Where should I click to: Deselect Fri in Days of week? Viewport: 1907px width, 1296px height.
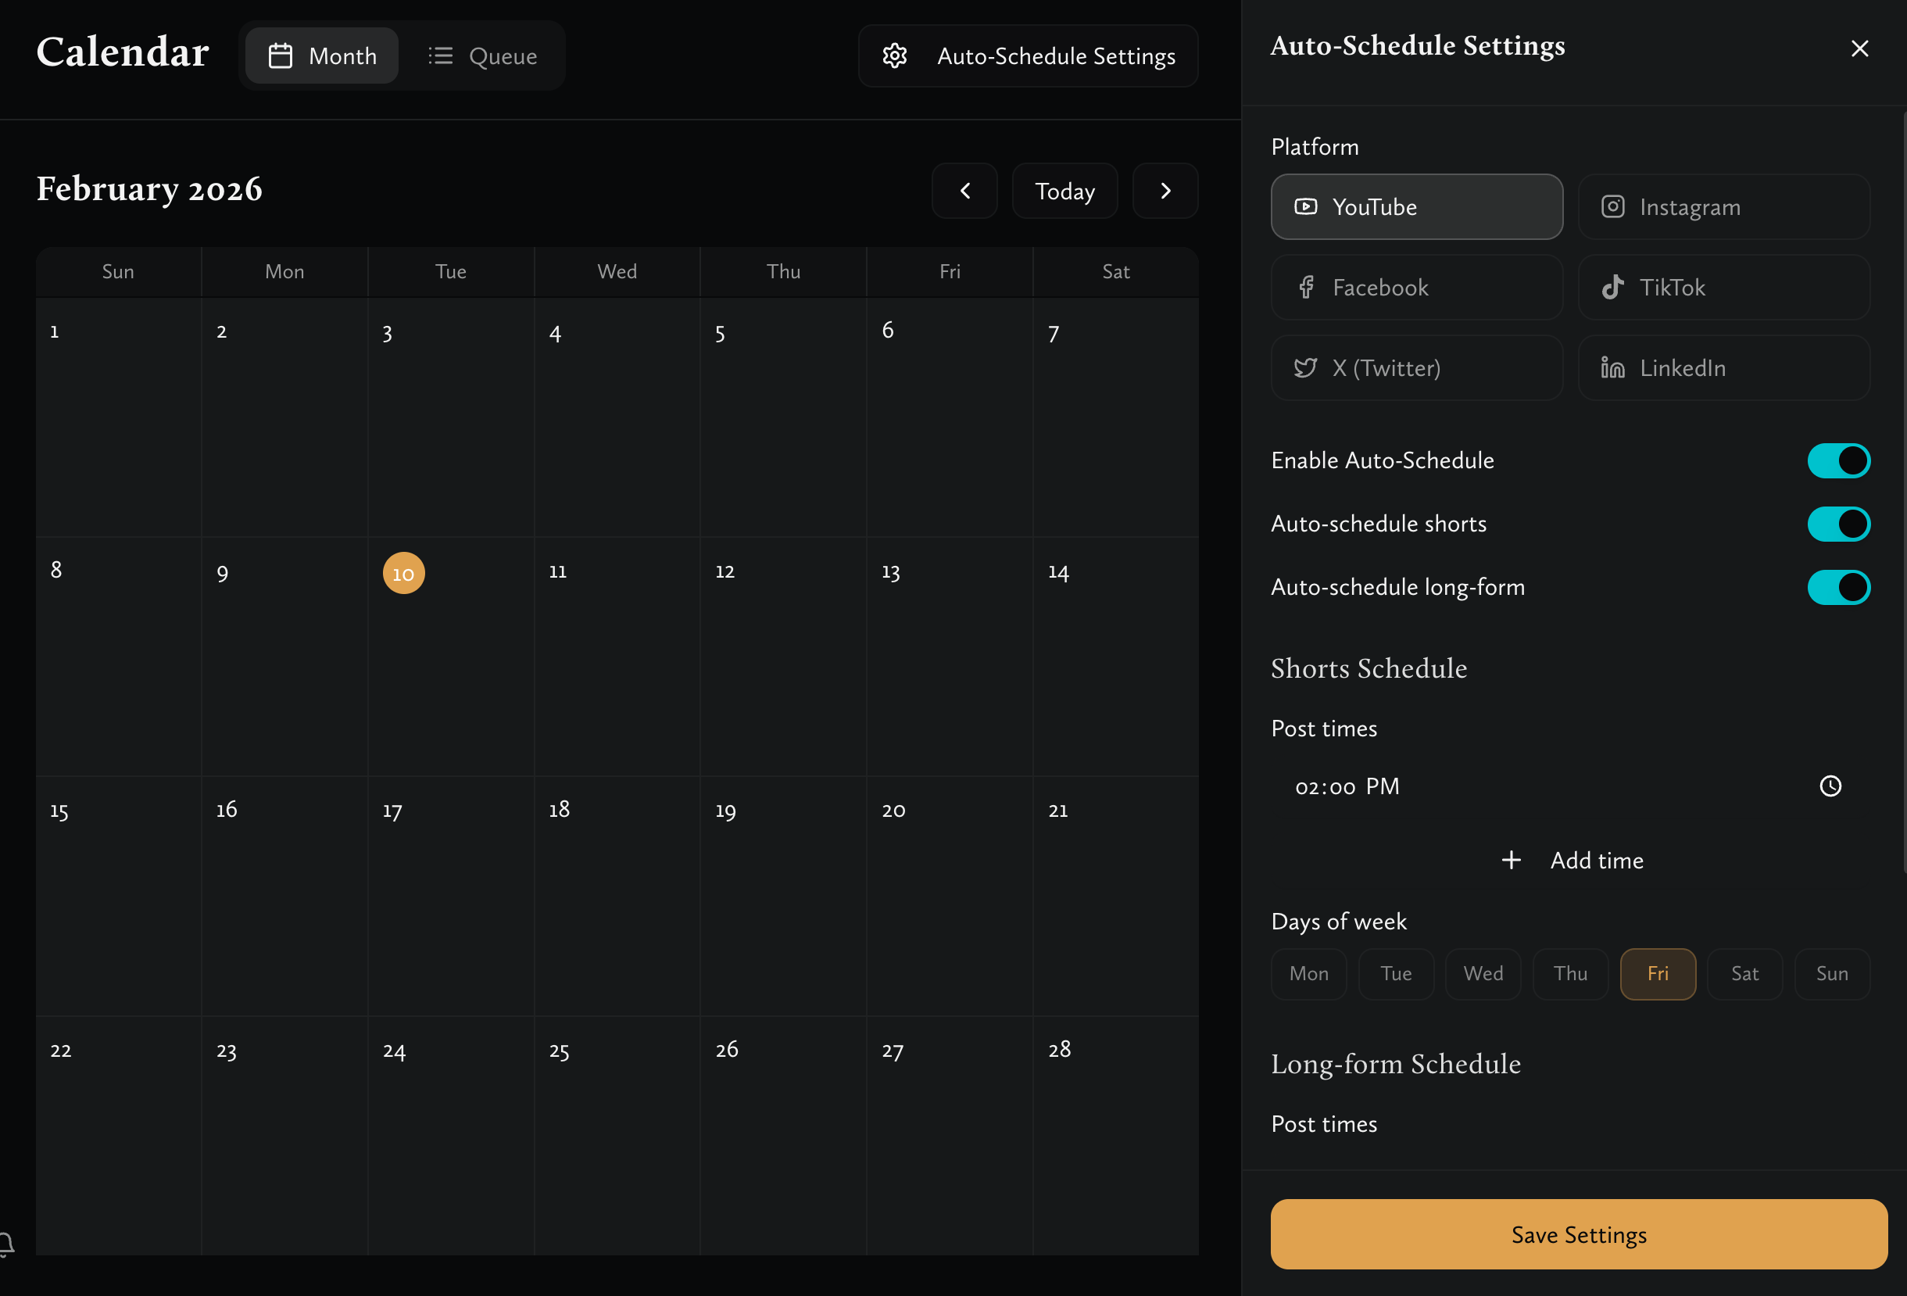(x=1658, y=973)
